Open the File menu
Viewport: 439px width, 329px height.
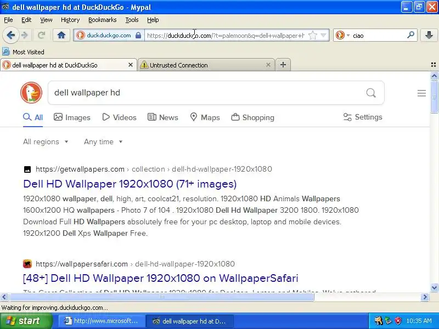tap(8, 20)
